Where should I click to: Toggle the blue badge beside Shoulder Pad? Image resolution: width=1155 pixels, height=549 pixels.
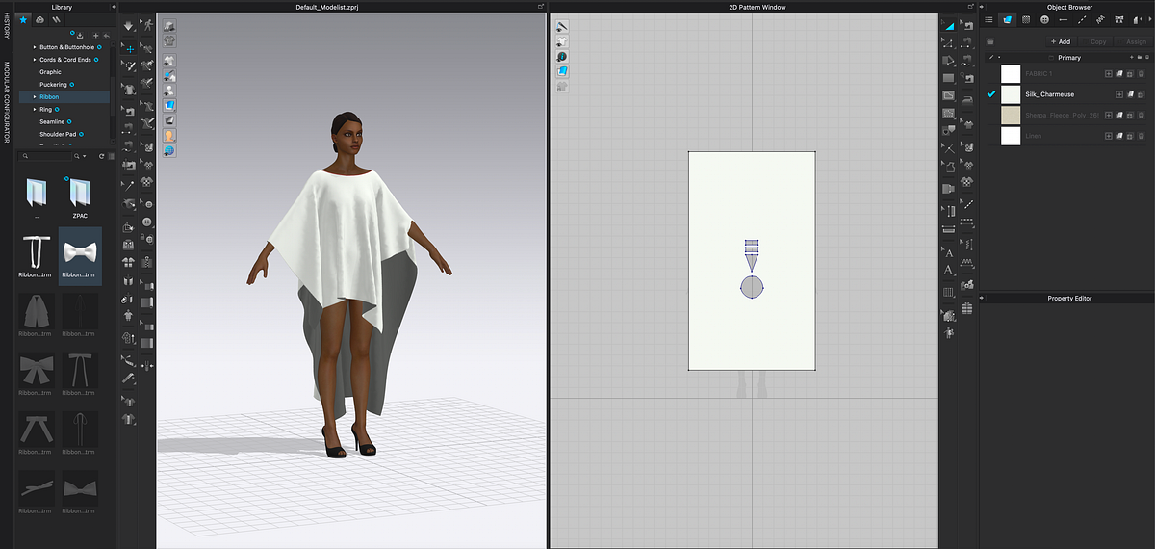[81, 134]
